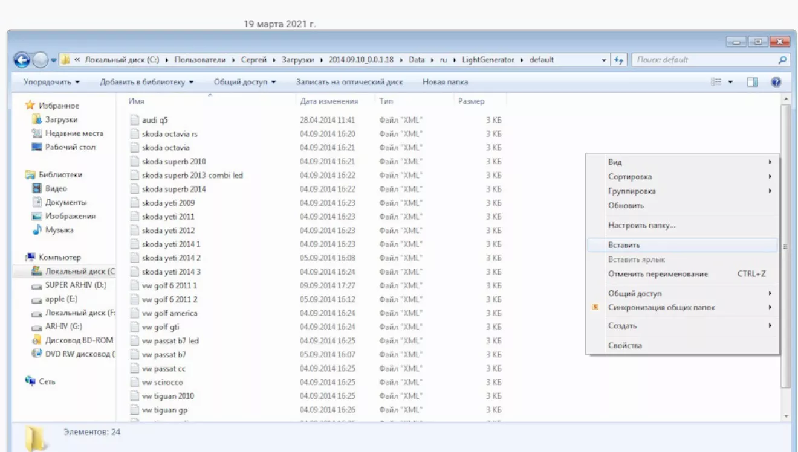Click the change view icon in toolbar
The width and height of the screenshot is (798, 452).
(x=716, y=82)
